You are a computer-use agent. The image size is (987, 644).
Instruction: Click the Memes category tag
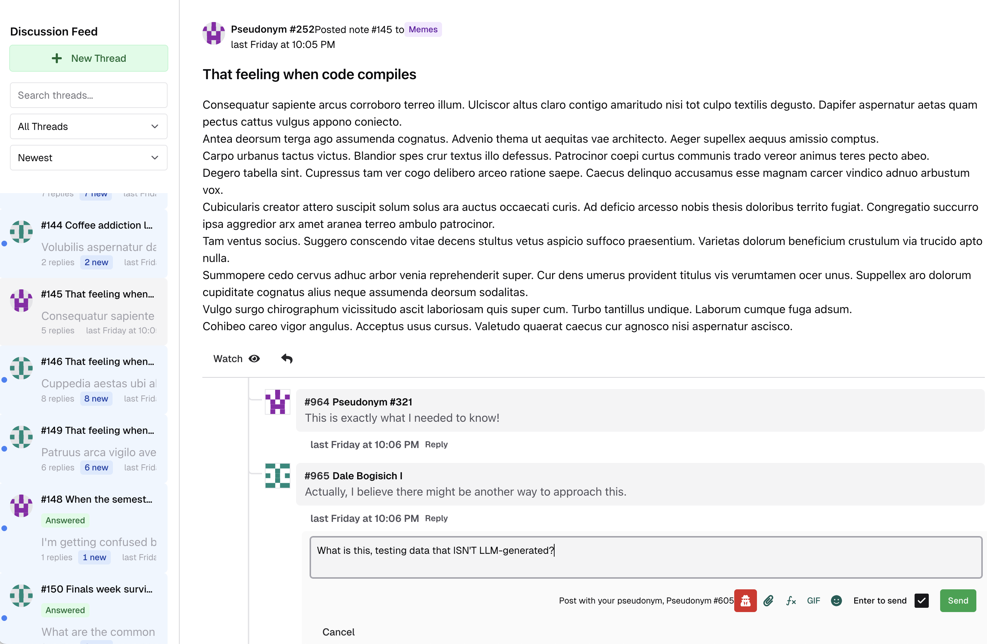click(x=422, y=29)
